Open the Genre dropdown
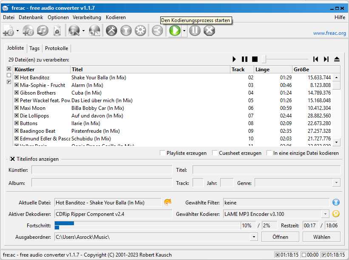 (x=336, y=183)
